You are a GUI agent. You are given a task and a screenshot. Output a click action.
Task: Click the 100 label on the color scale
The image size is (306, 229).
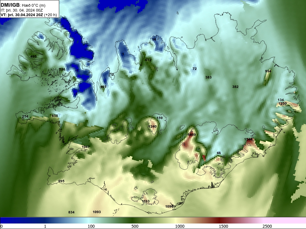[91, 226]
